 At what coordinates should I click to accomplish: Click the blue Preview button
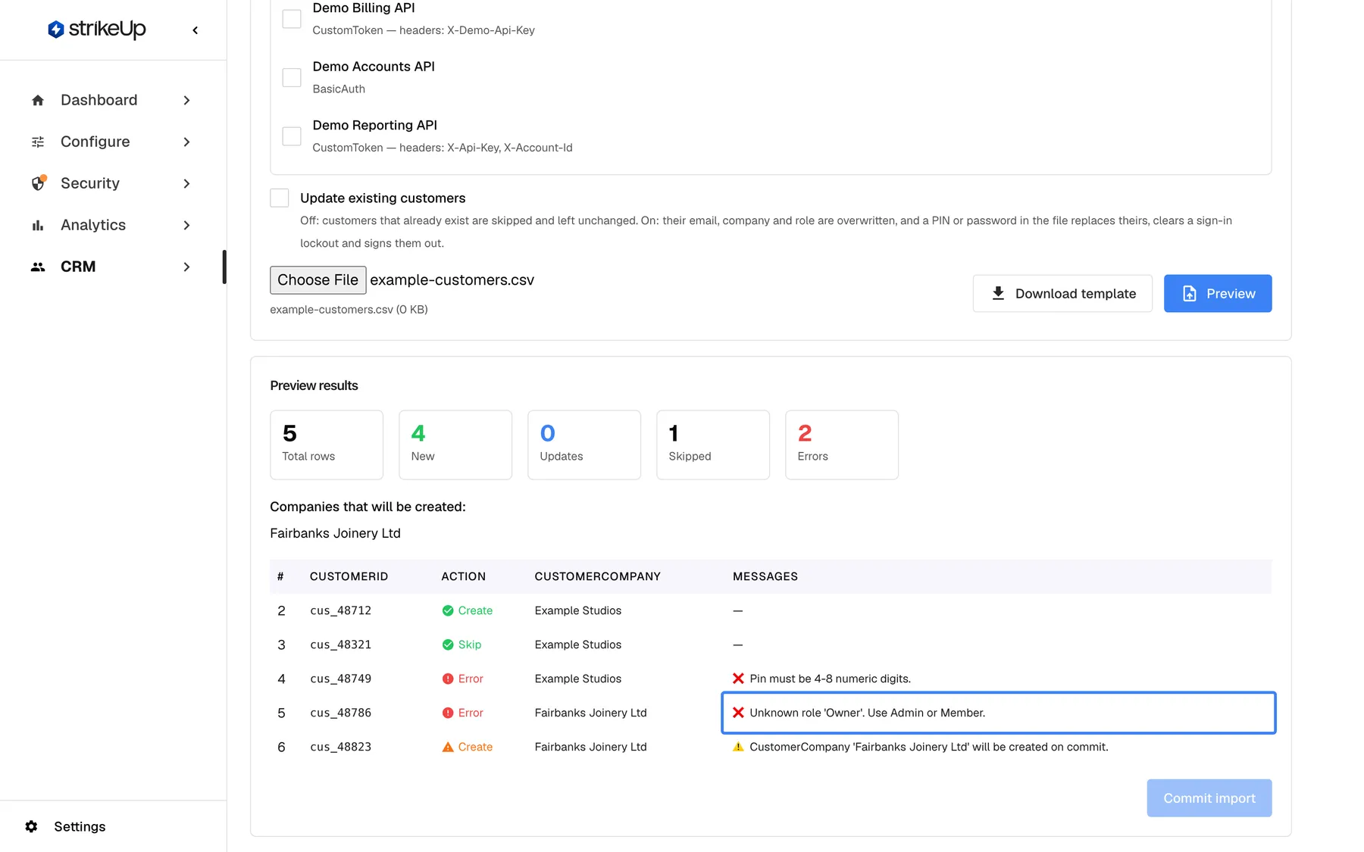click(1218, 293)
